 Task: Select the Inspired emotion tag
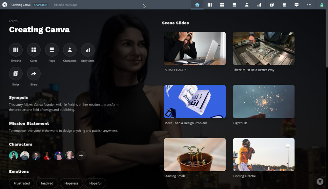pos(47,183)
